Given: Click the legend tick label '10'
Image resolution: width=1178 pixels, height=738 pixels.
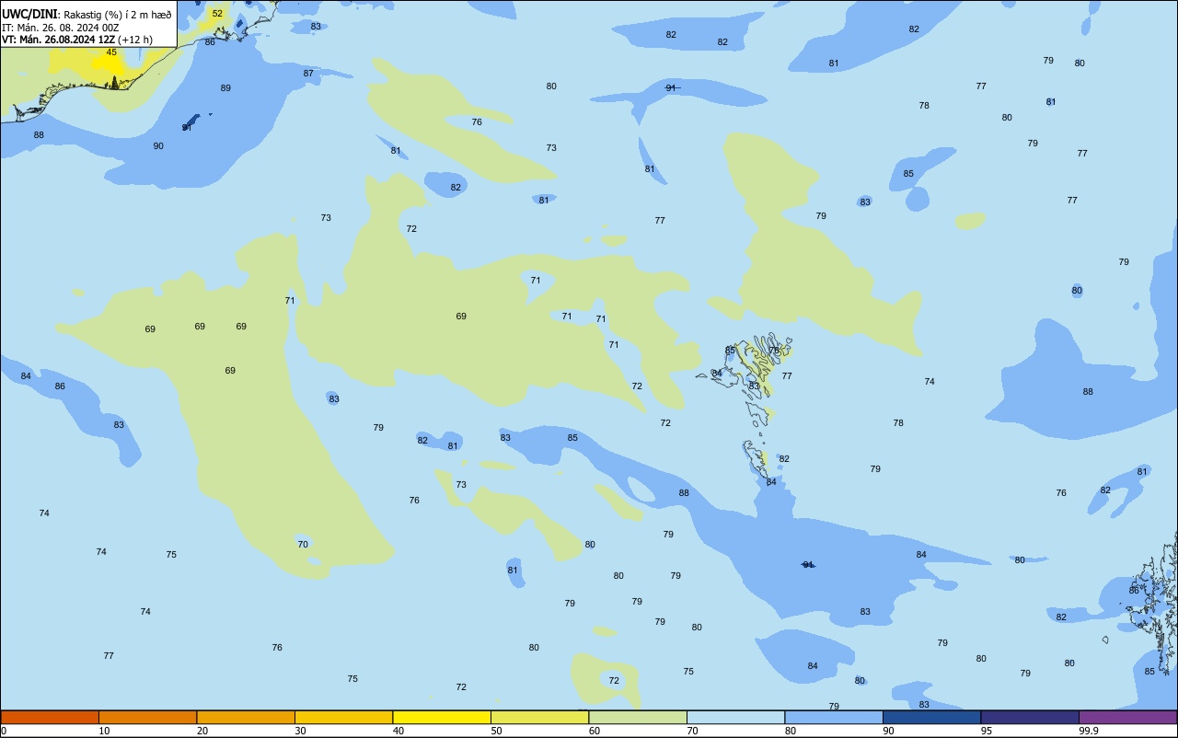Looking at the screenshot, I should [104, 731].
